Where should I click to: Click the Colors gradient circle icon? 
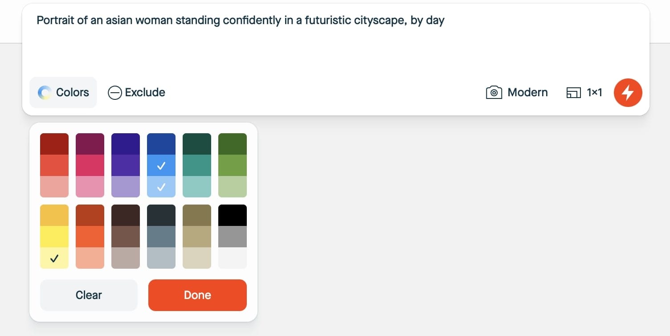tap(45, 92)
